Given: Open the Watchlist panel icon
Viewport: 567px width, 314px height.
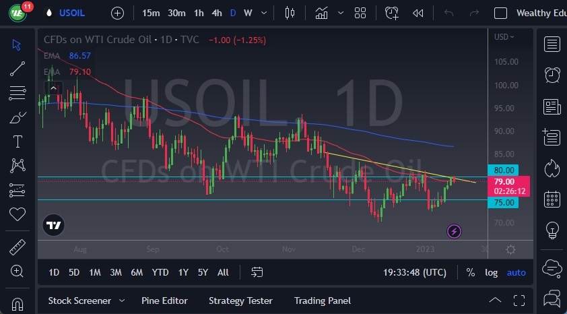Looking at the screenshot, I should click(x=553, y=44).
